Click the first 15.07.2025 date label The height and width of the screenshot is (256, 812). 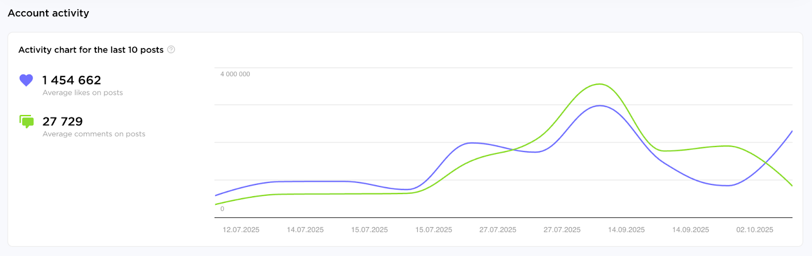(x=369, y=230)
